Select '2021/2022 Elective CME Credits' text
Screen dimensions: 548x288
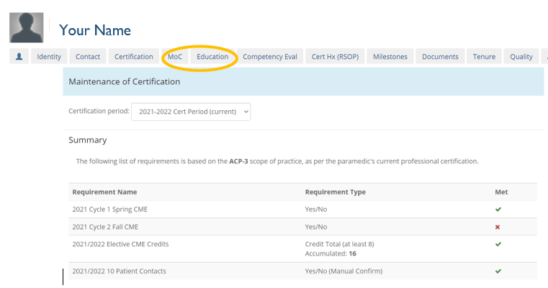120,244
